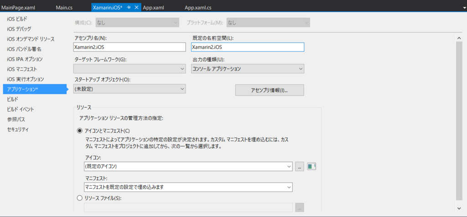Open iOS バンドル署名 page

(x=24, y=49)
